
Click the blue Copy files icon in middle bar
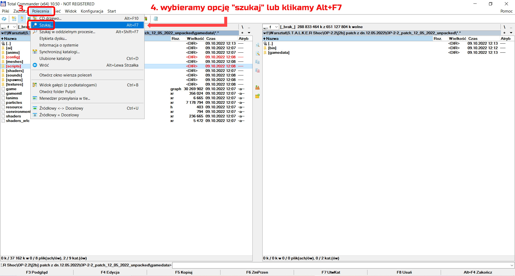pos(257,62)
